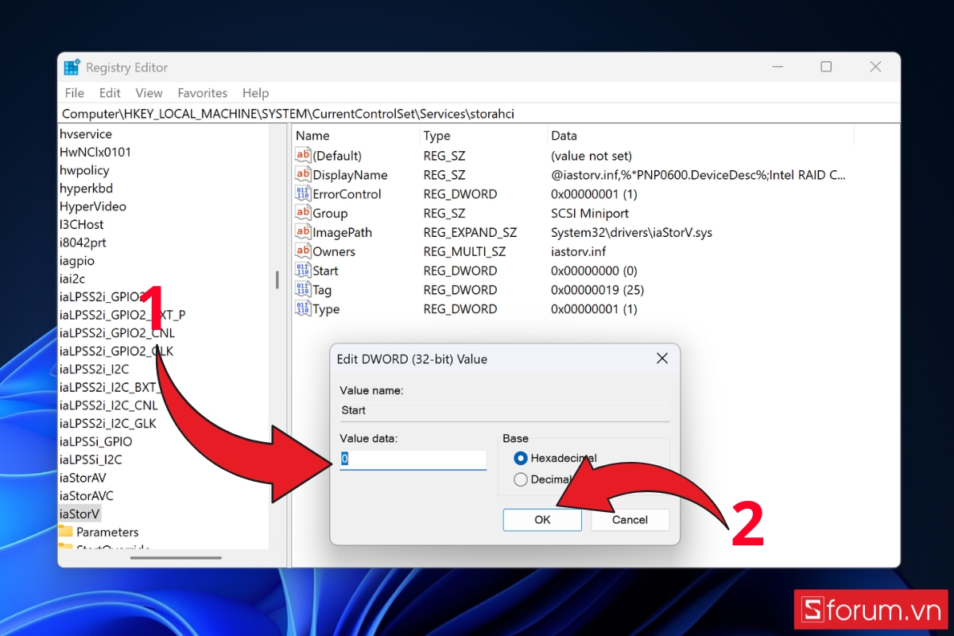Click the registry path address bar
The height and width of the screenshot is (636, 954).
coord(479,114)
